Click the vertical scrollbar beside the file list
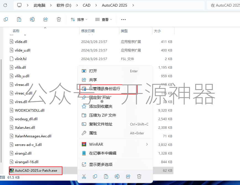This screenshot has height=185, width=240. pyautogui.click(x=1, y=111)
